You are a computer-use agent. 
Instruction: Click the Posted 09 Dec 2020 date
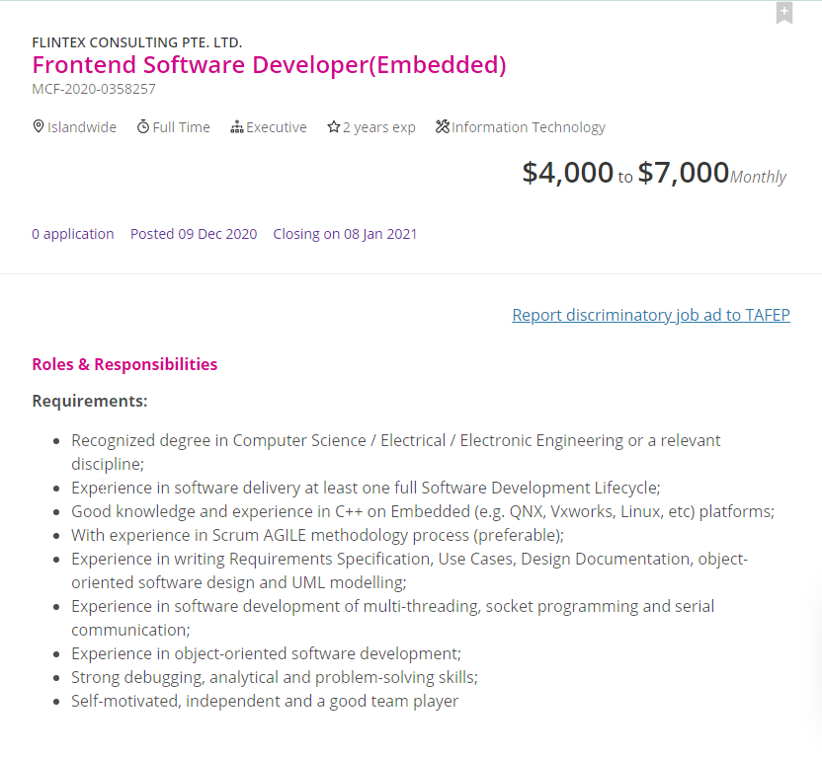tap(194, 234)
